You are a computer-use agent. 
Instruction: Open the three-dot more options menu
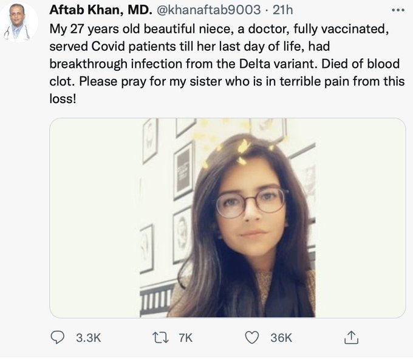coord(398,10)
